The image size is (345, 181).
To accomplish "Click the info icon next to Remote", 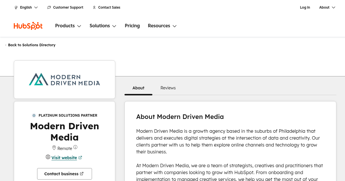I will (x=75, y=147).
